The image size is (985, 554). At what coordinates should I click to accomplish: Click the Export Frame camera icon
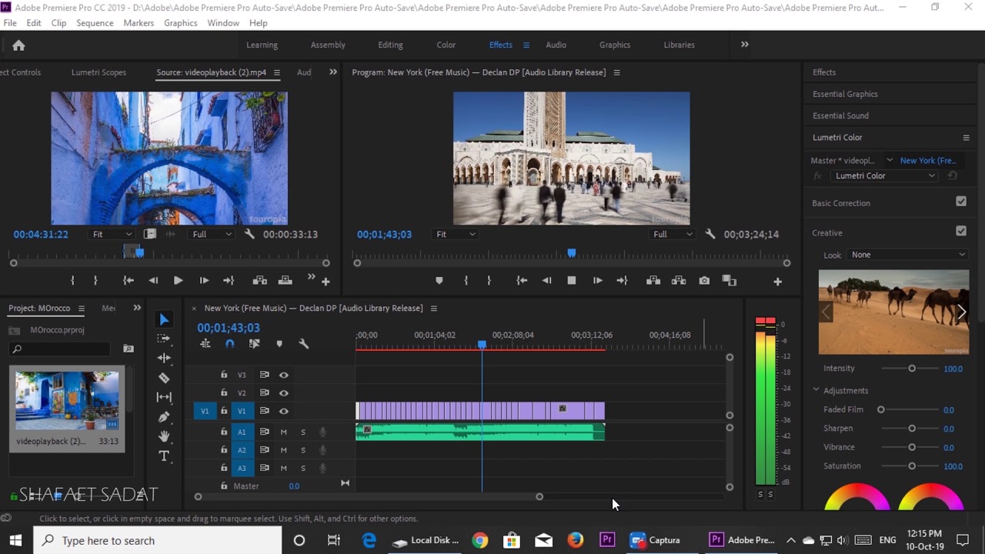pyautogui.click(x=704, y=281)
